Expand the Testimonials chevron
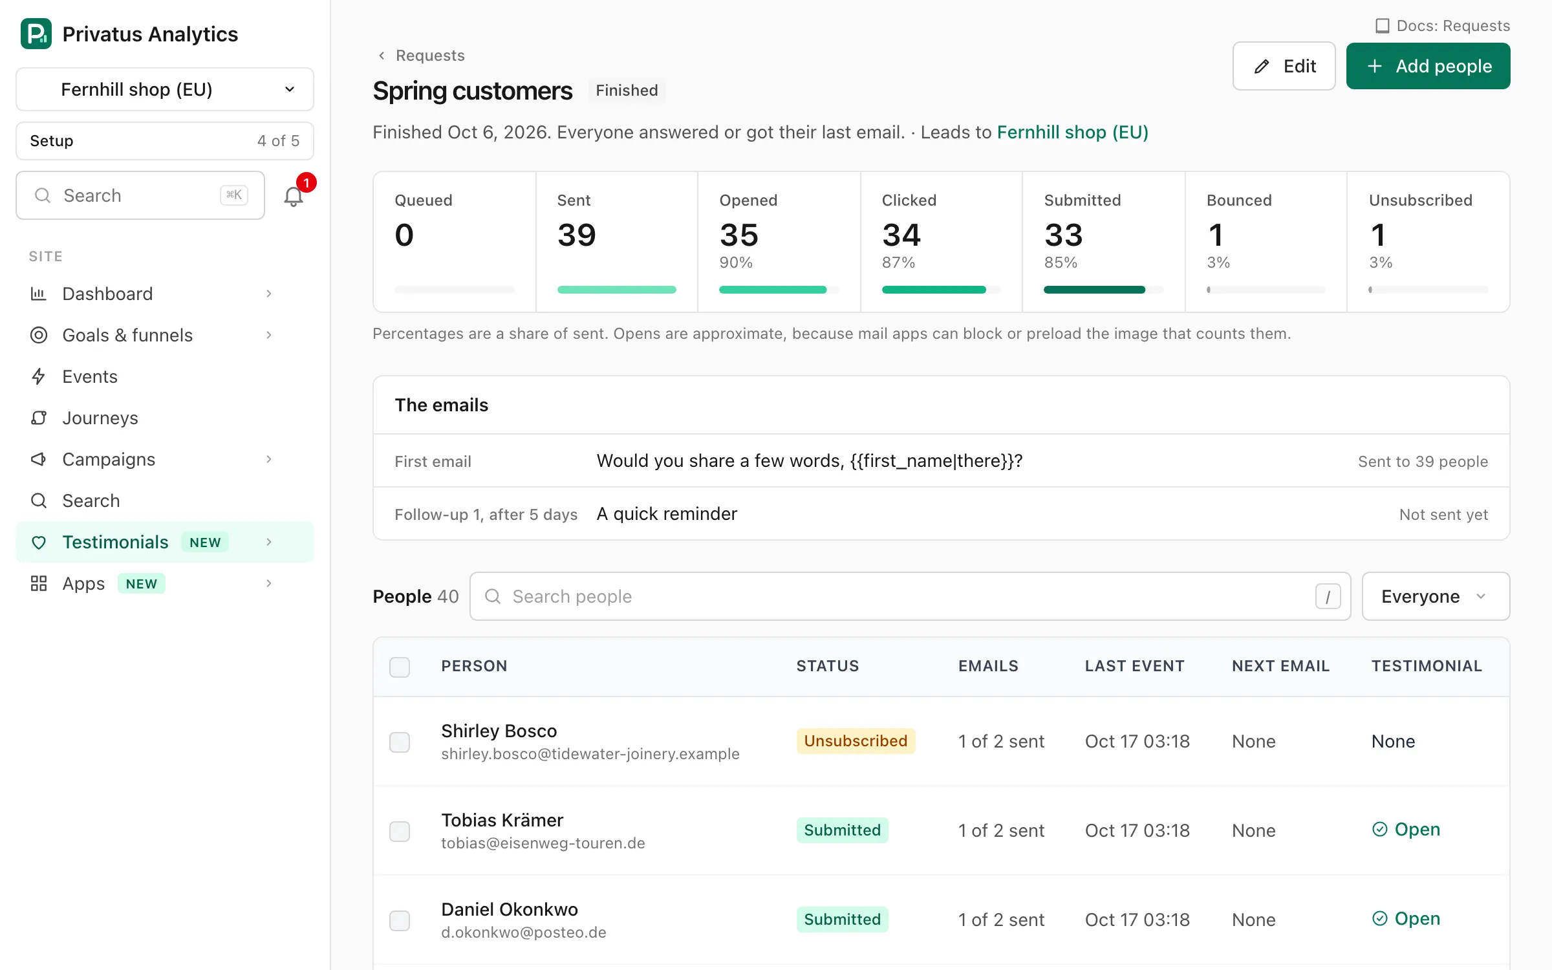This screenshot has width=1552, height=970. [x=269, y=542]
